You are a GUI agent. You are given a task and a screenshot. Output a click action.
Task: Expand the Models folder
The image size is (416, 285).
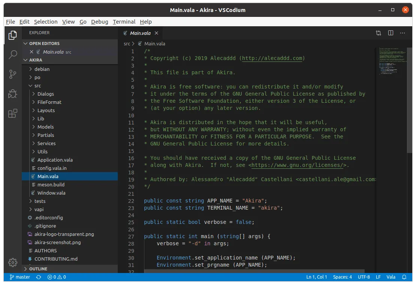[x=33, y=127]
